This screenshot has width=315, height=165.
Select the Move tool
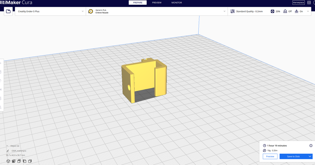click(1, 63)
